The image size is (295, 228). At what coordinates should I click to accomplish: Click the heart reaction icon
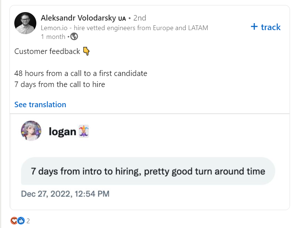click(x=14, y=221)
